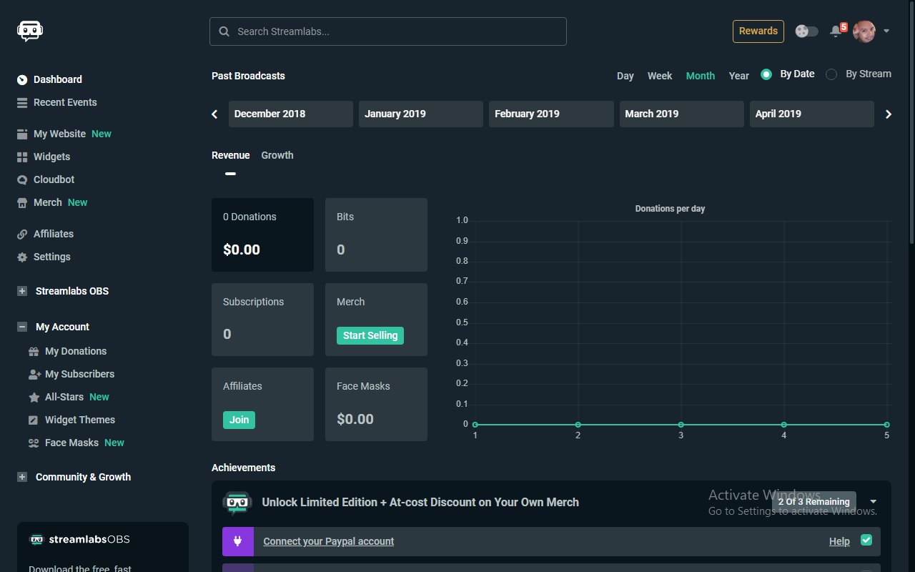Open the profile avatar dropdown arrow
Screen dimensions: 915x572
[886, 31]
